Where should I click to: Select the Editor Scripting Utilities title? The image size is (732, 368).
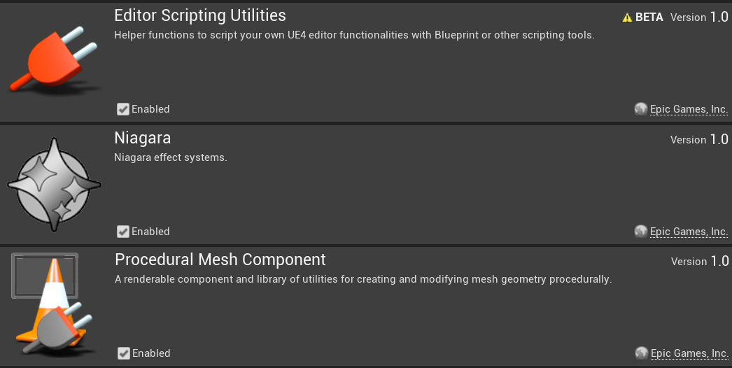[x=200, y=15]
